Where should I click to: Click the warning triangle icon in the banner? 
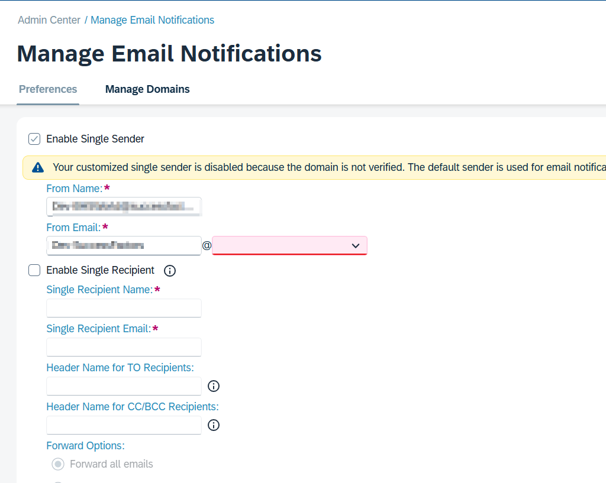38,167
